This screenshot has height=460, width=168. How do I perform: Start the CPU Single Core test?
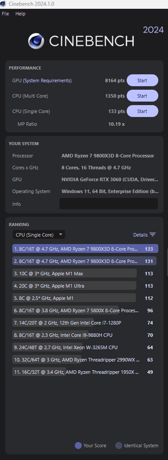tap(142, 111)
